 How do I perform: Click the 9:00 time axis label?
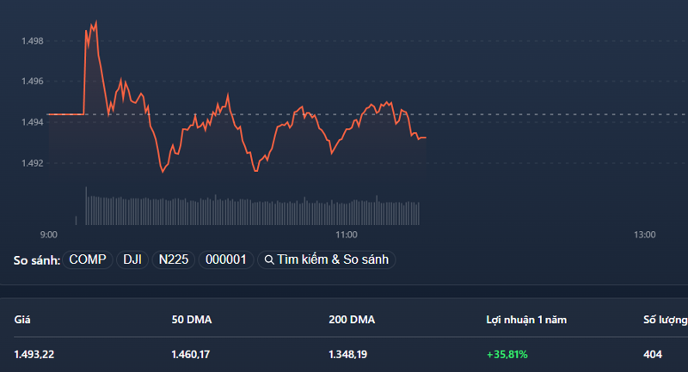pyautogui.click(x=49, y=235)
